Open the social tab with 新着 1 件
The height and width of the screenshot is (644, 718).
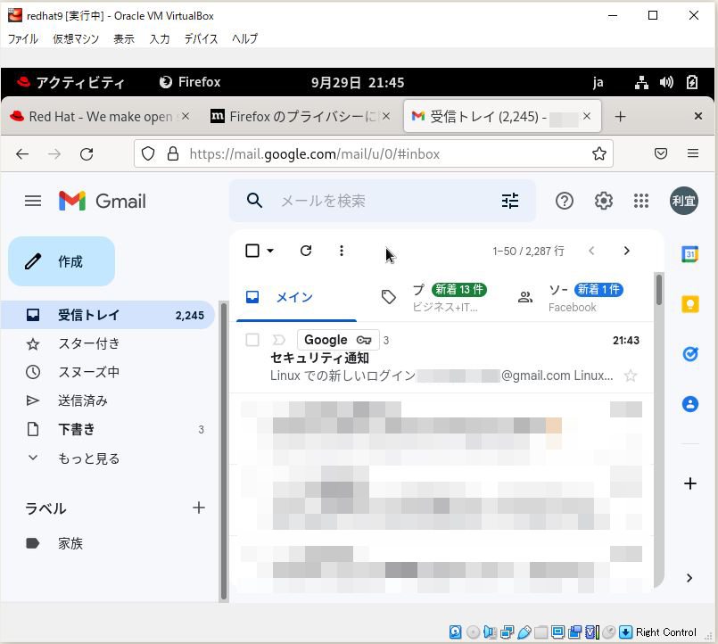click(x=573, y=298)
